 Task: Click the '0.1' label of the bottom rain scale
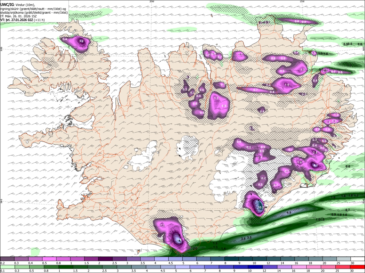point(2,271)
